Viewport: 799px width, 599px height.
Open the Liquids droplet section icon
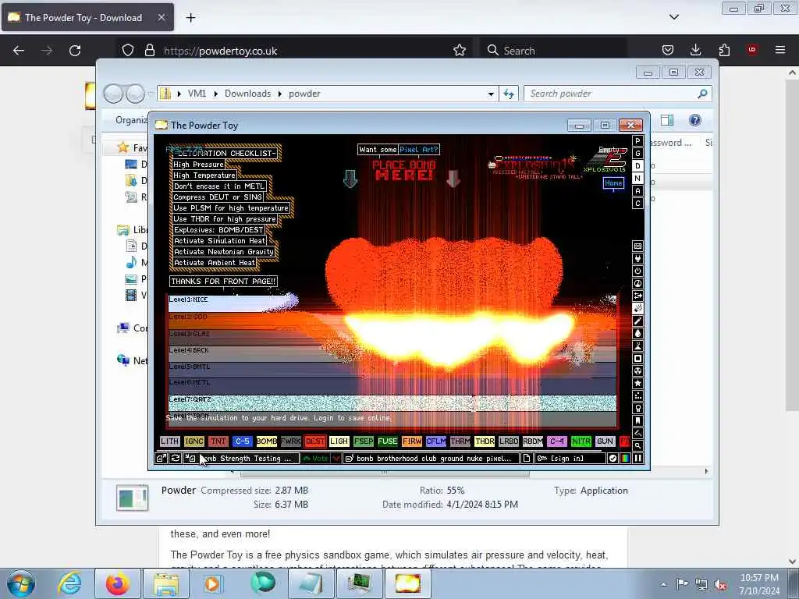(637, 334)
